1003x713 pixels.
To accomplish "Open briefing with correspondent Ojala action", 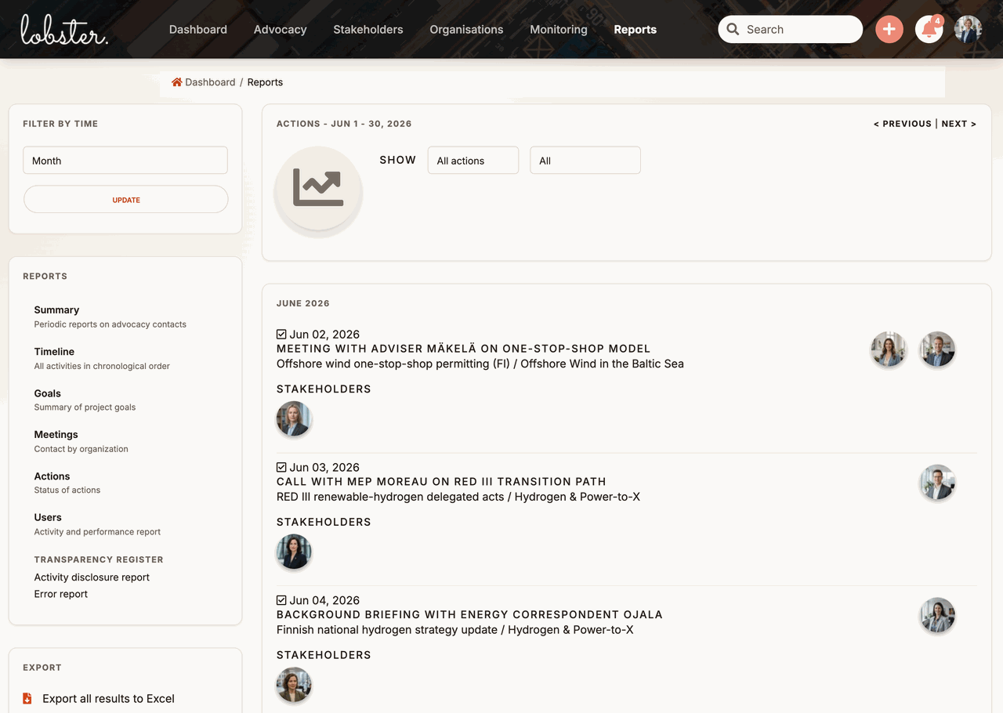I will (469, 615).
